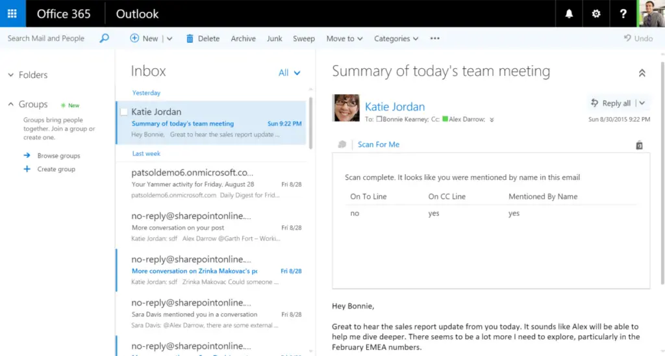Expand the Folders section

11,75
